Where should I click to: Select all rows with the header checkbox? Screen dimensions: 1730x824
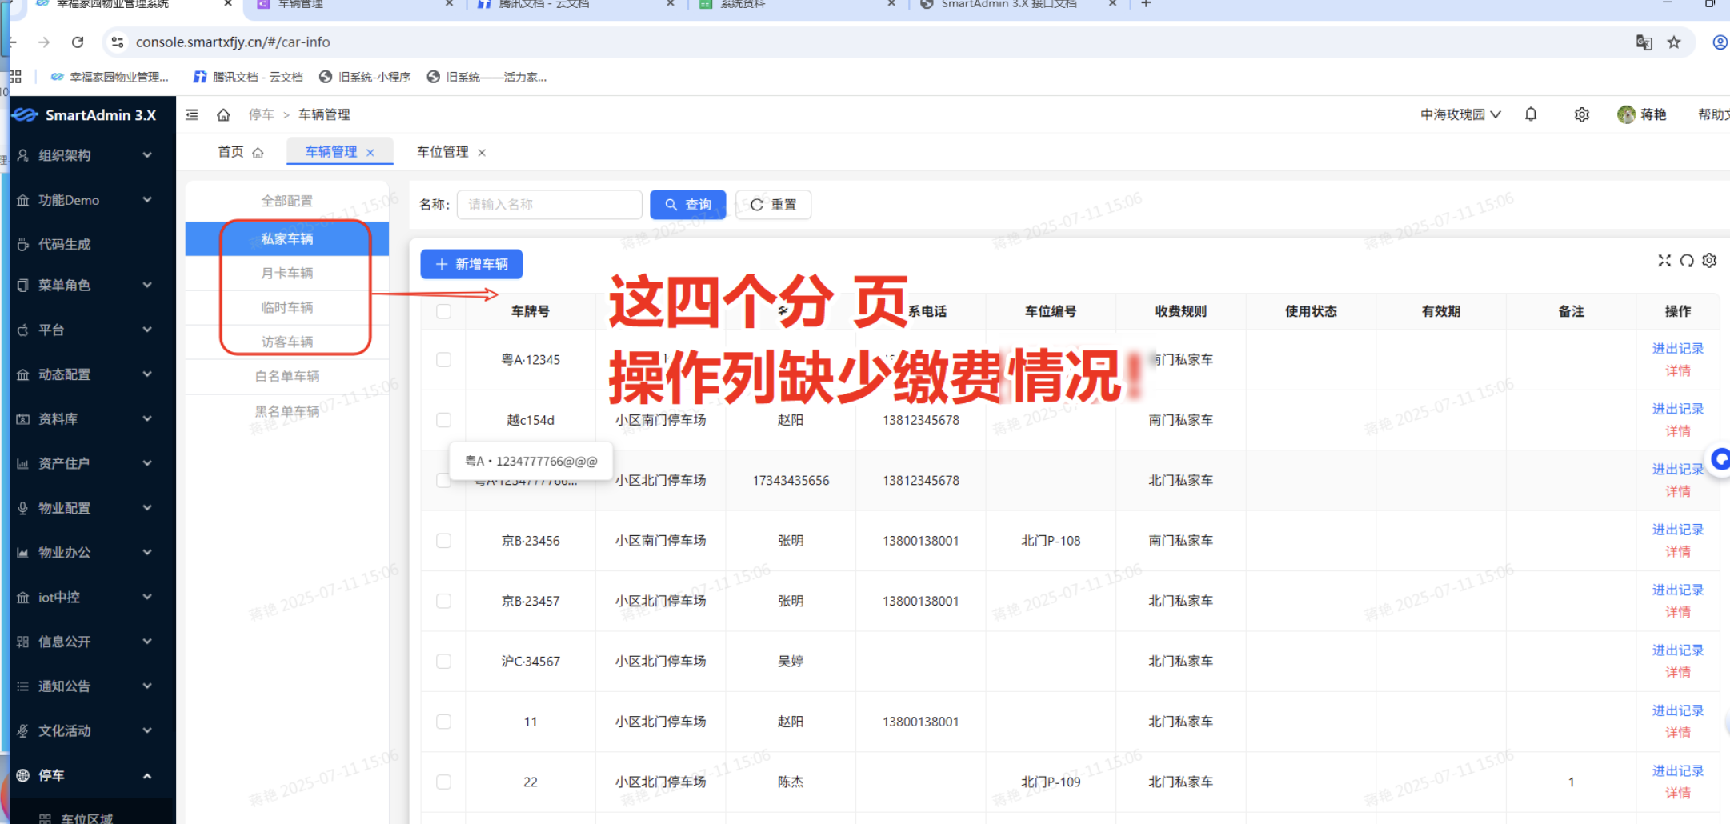coord(443,311)
